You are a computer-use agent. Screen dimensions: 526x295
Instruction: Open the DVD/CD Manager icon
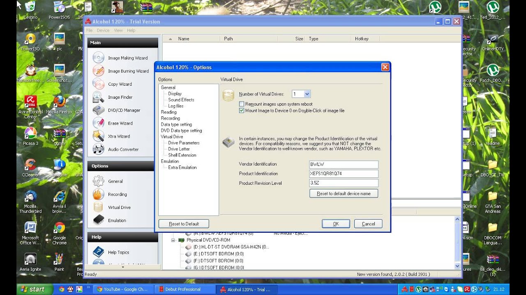click(x=99, y=110)
